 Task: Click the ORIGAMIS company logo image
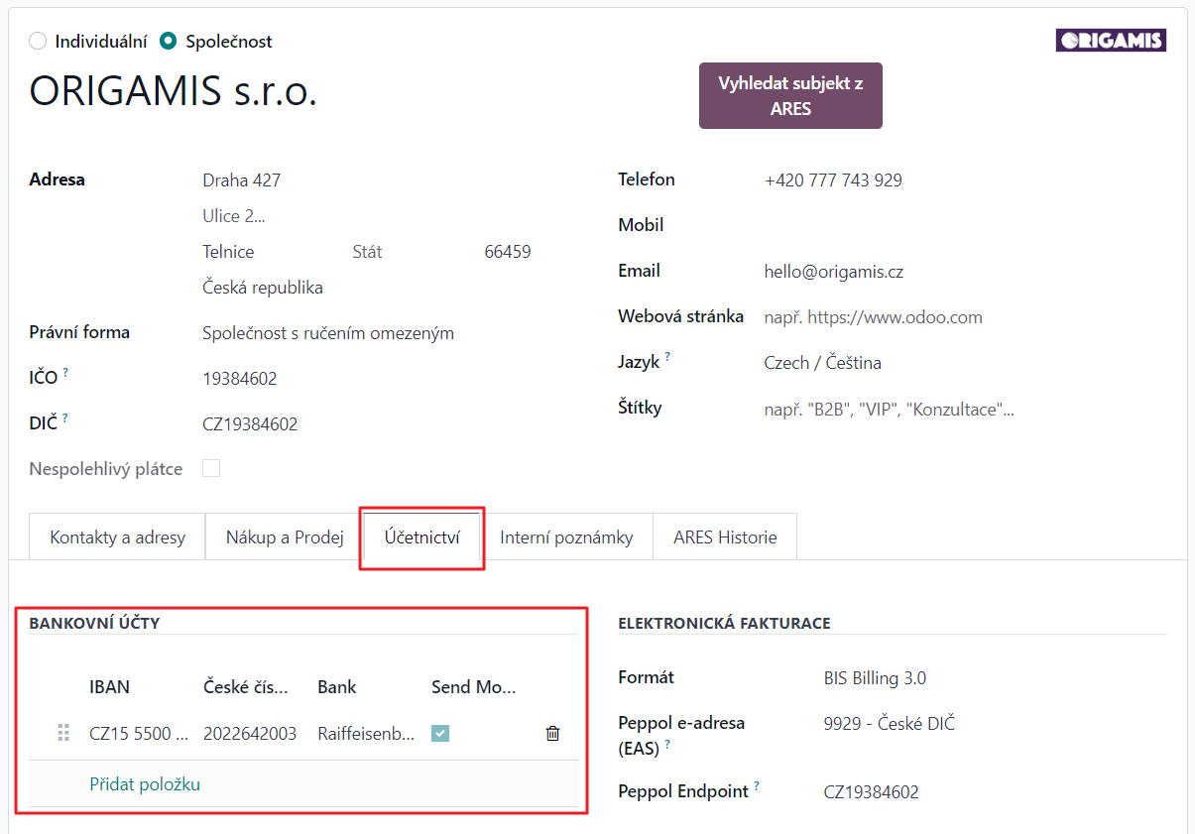[x=1111, y=41]
